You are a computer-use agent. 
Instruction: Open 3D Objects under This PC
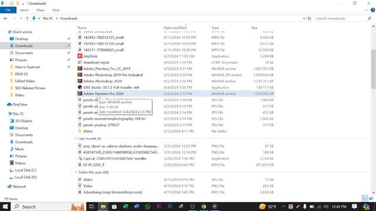pos(23,121)
